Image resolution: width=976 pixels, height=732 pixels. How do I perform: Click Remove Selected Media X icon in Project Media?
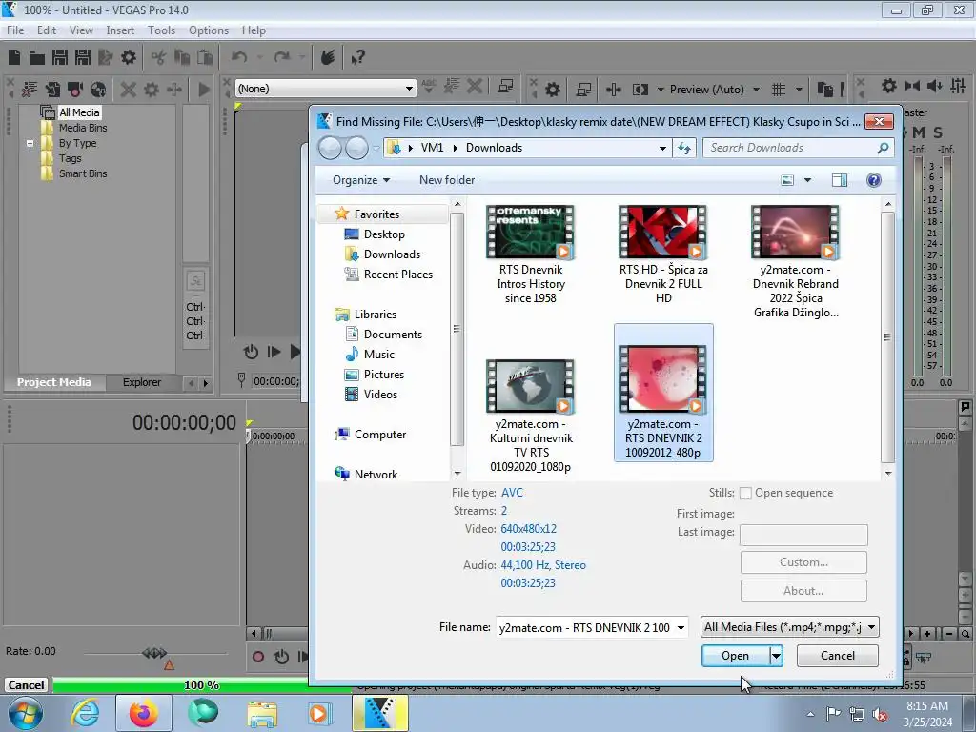(129, 90)
